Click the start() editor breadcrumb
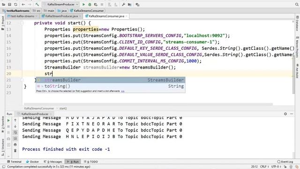The width and height of the screenshot is (300, 169). coord(63,108)
